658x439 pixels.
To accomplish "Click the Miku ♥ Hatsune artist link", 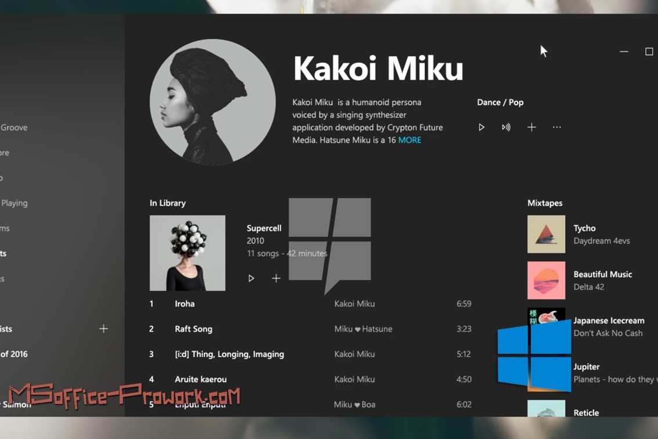I will click(x=363, y=329).
